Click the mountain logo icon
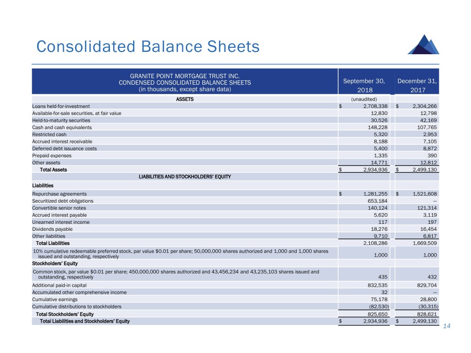The height and width of the screenshot is (353, 471). pyautogui.click(x=424, y=45)
